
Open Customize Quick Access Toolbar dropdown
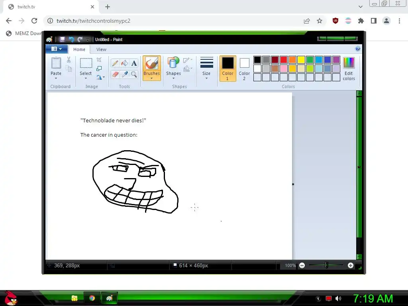click(87, 39)
